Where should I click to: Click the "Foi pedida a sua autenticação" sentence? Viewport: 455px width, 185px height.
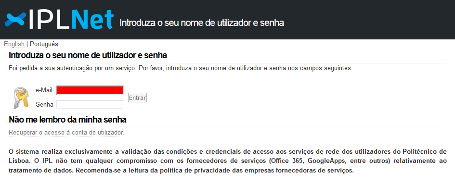tap(181, 69)
